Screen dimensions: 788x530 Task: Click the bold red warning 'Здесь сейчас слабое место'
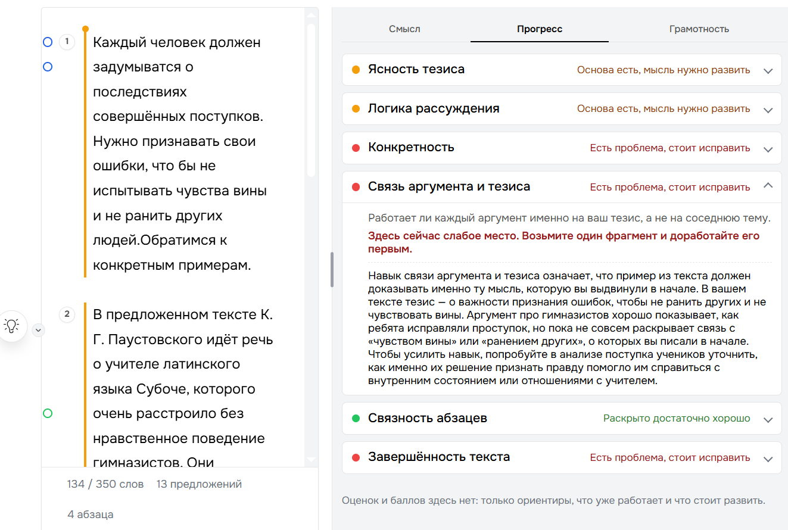[x=444, y=236]
